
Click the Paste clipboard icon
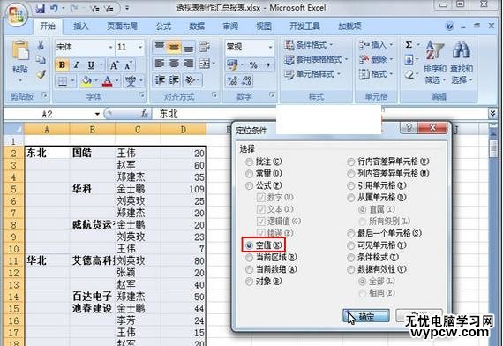pos(20,50)
